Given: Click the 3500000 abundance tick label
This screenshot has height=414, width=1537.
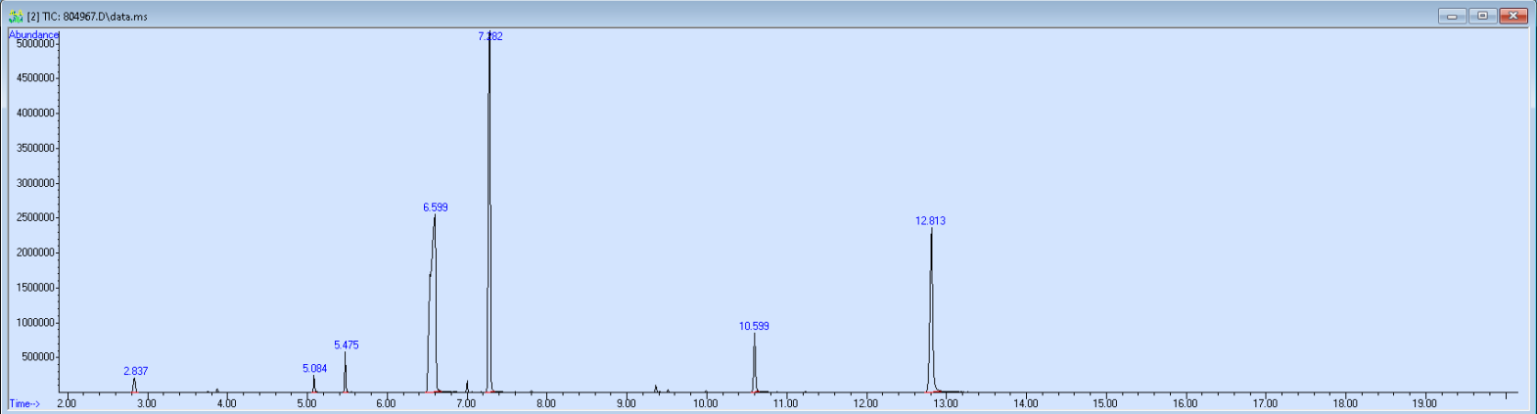Looking at the screenshot, I should click(35, 148).
